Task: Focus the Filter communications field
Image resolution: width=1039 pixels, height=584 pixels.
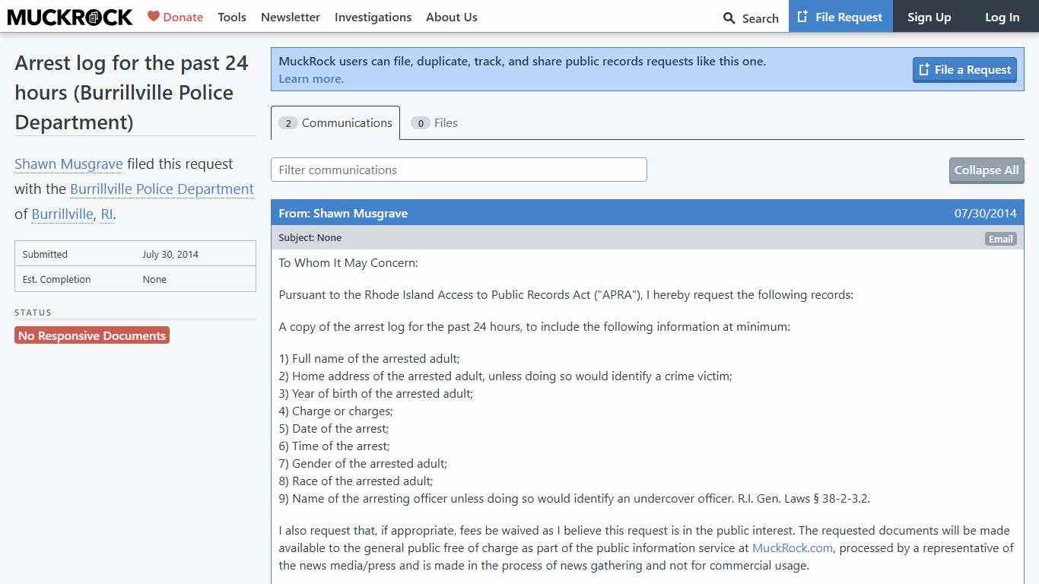Action: (459, 170)
